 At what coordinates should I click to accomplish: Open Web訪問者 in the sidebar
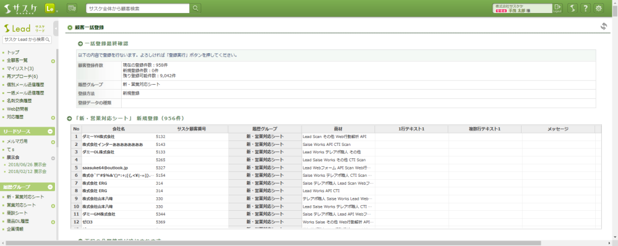18,109
